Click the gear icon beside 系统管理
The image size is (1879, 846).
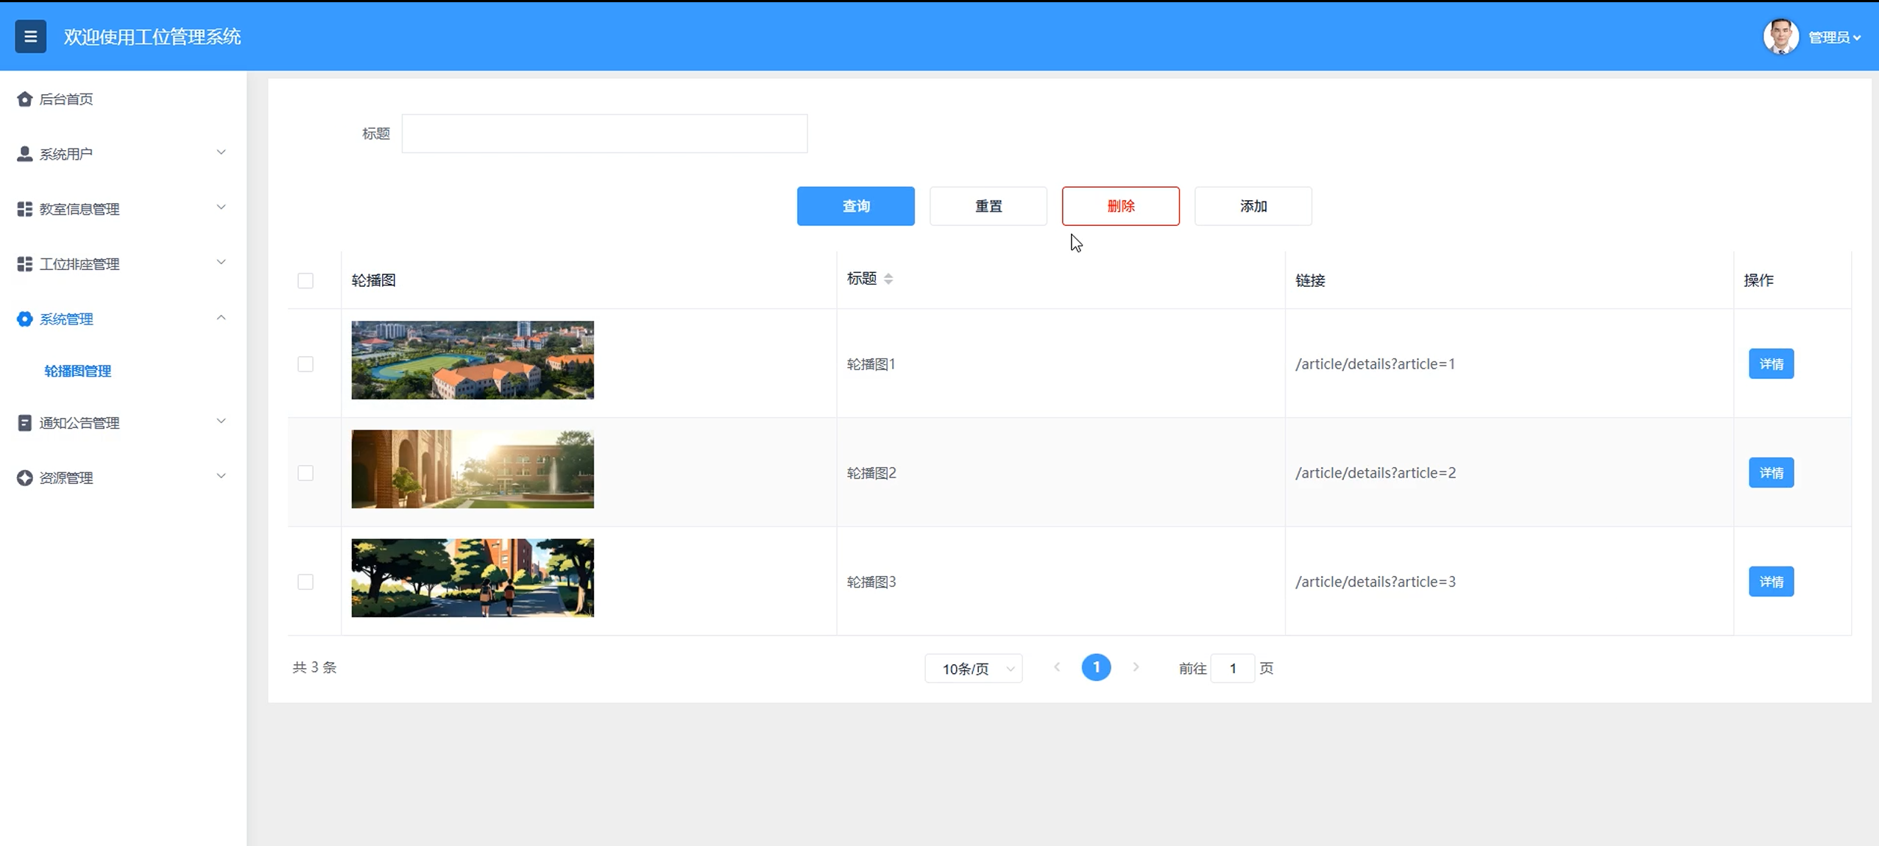(24, 319)
